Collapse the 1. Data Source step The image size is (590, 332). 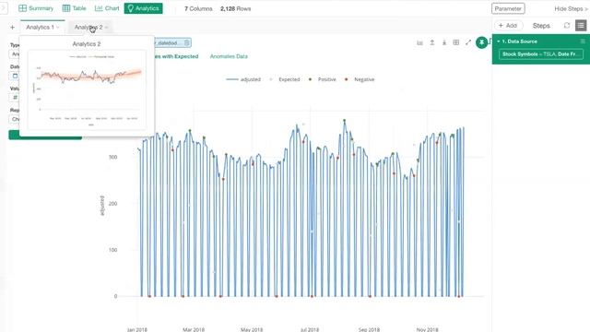pos(498,41)
